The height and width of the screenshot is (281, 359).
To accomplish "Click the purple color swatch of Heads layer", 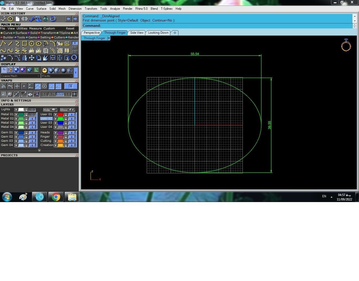I will pos(60,133).
